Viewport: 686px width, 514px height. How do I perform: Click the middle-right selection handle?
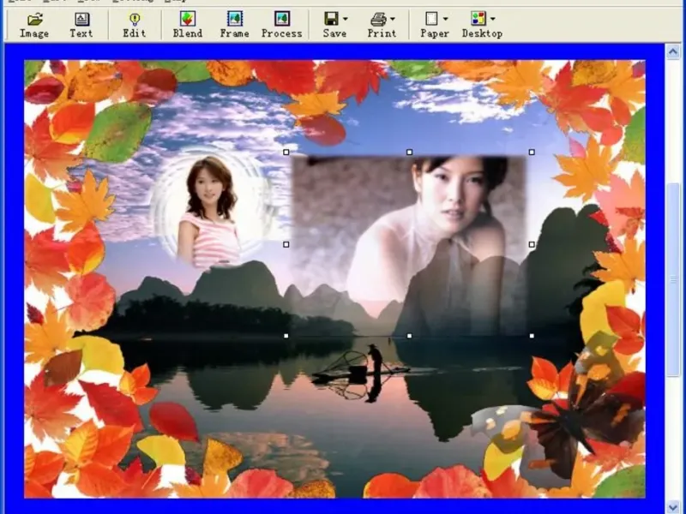532,244
